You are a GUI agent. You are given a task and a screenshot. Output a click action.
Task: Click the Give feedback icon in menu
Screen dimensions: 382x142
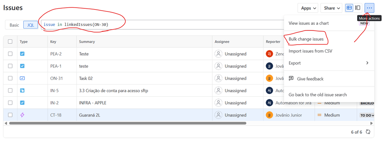pos(291,78)
